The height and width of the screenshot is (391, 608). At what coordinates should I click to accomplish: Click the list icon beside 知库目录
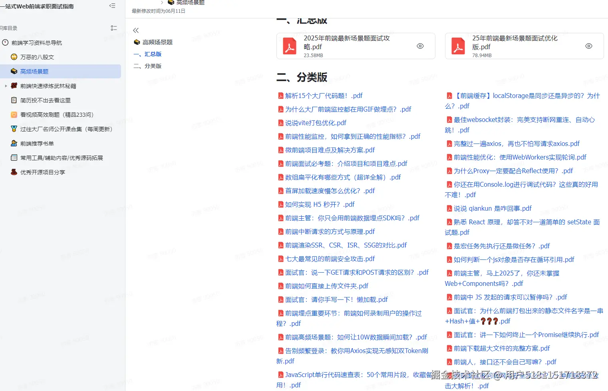(113, 28)
